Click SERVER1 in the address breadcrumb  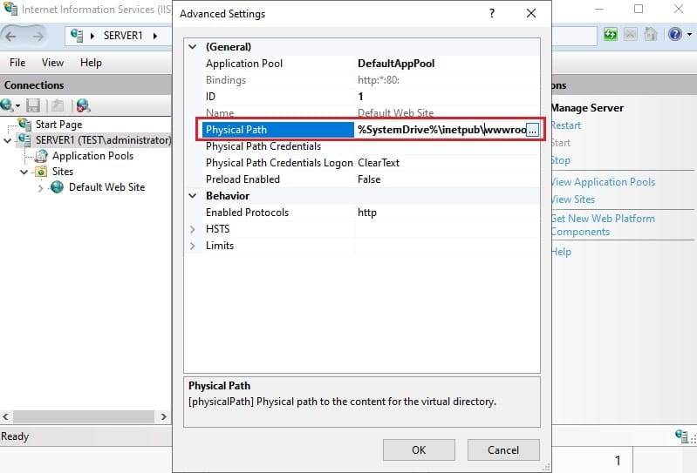coord(123,36)
